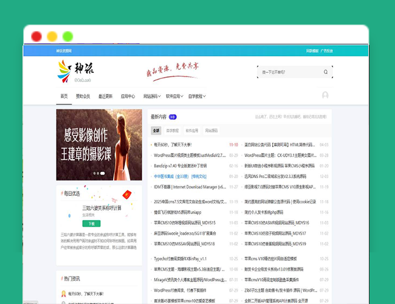
Task: Expand the 自学教程 dropdown in navigation bar
Action: (197, 96)
